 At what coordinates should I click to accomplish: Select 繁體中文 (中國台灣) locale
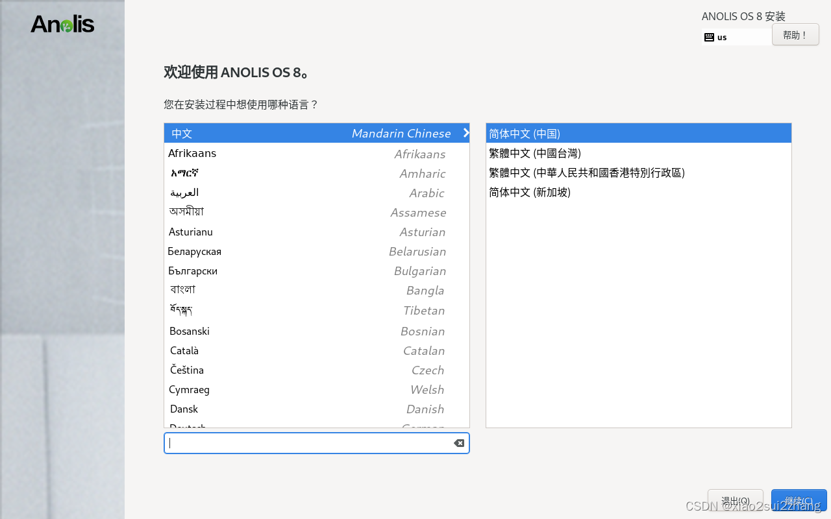coord(534,153)
